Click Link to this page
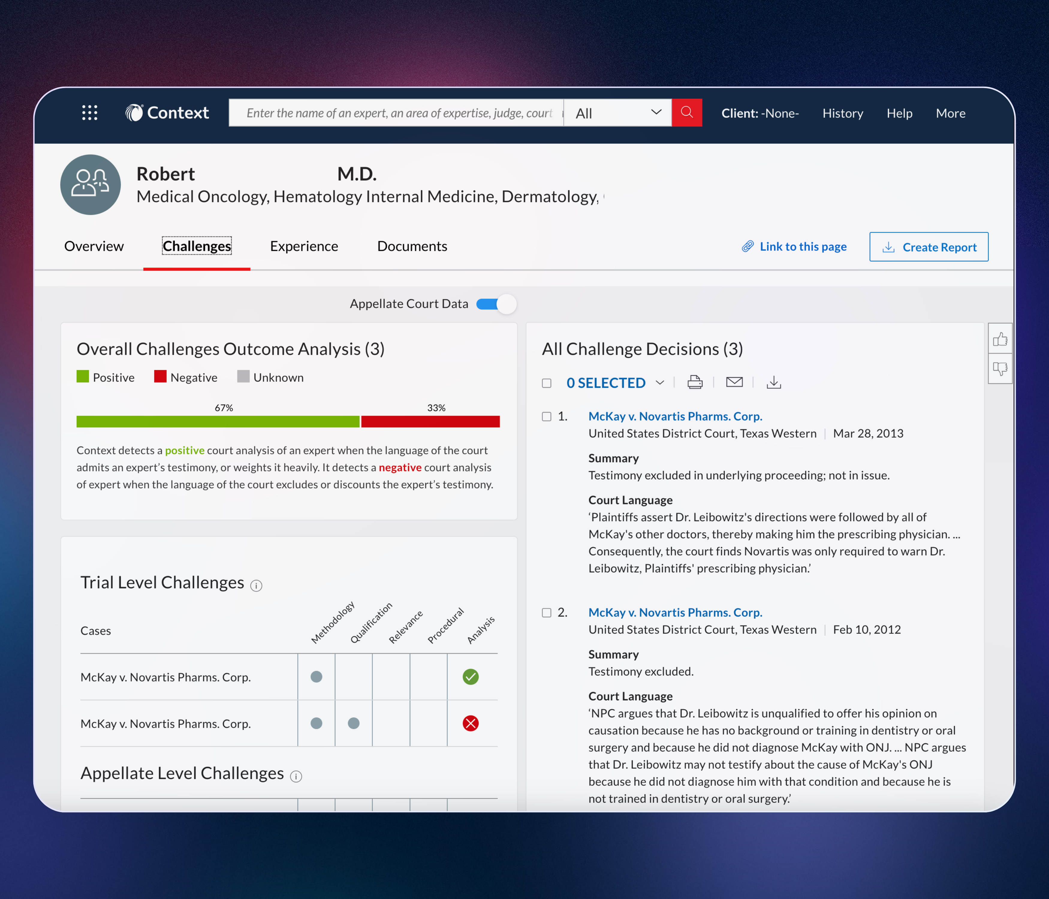The image size is (1049, 899). [x=794, y=247]
